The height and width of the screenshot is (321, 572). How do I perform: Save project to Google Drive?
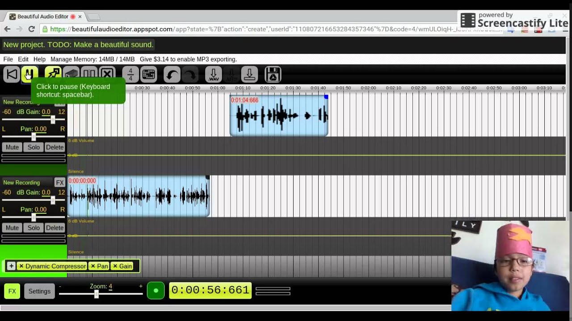click(273, 74)
